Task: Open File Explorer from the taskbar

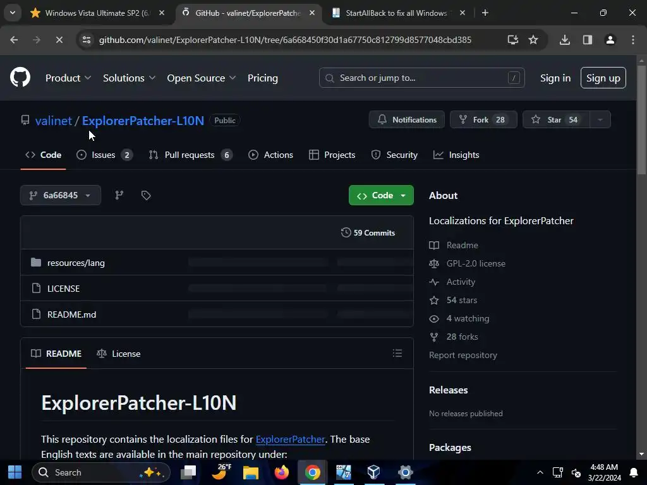Action: (250, 472)
